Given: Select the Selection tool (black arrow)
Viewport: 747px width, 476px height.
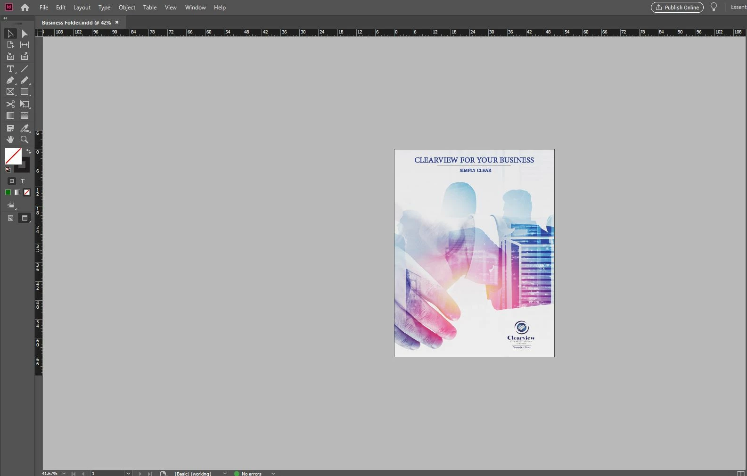Looking at the screenshot, I should (10, 33).
